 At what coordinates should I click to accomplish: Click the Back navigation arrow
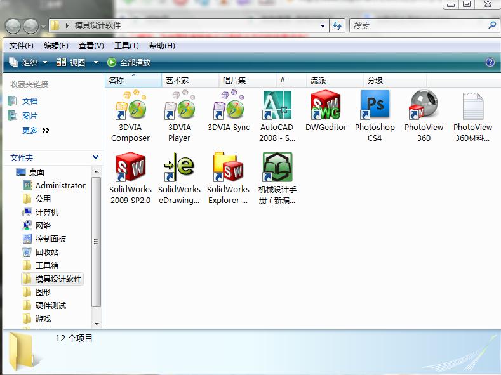click(x=13, y=26)
